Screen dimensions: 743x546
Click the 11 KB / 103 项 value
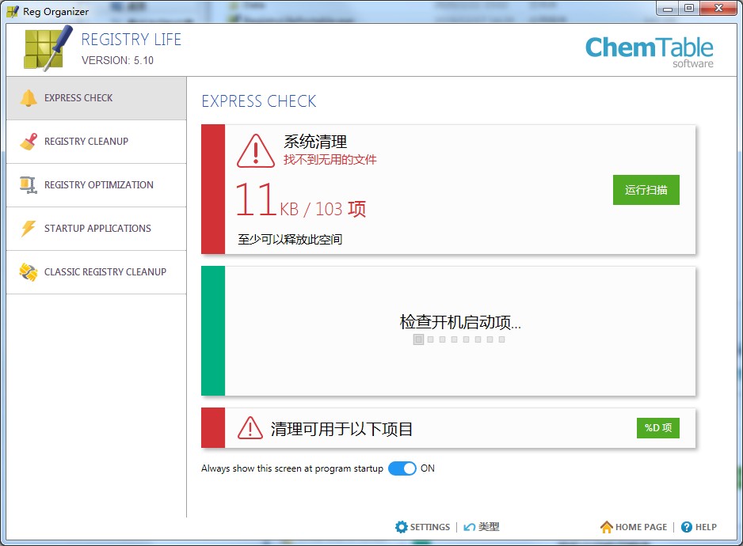click(x=300, y=201)
